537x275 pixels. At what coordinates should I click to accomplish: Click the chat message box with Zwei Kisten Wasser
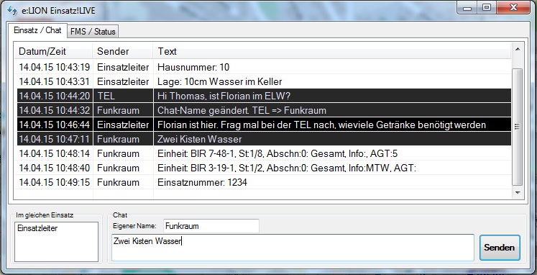click(293, 248)
